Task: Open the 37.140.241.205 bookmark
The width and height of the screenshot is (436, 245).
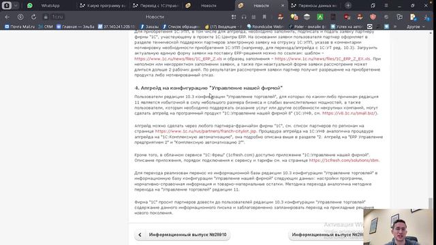Action: pyautogui.click(x=116, y=27)
